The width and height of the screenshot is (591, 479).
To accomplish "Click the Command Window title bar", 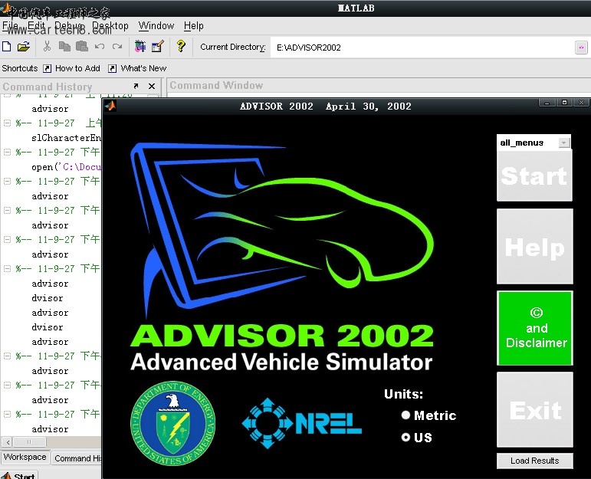I will pyautogui.click(x=379, y=85).
